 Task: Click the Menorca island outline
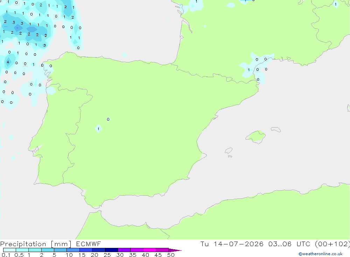coord(276,129)
